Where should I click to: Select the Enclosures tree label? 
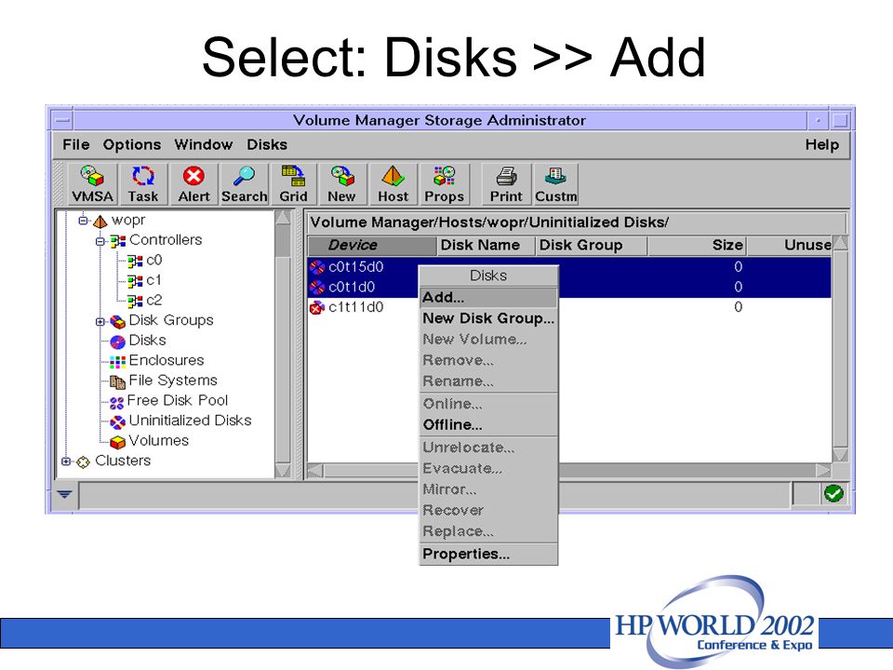tap(167, 361)
